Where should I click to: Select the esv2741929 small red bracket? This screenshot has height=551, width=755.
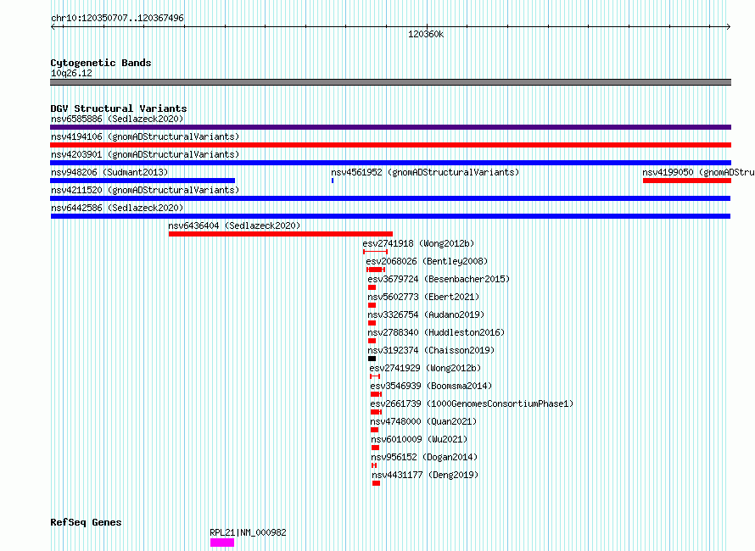pos(375,376)
